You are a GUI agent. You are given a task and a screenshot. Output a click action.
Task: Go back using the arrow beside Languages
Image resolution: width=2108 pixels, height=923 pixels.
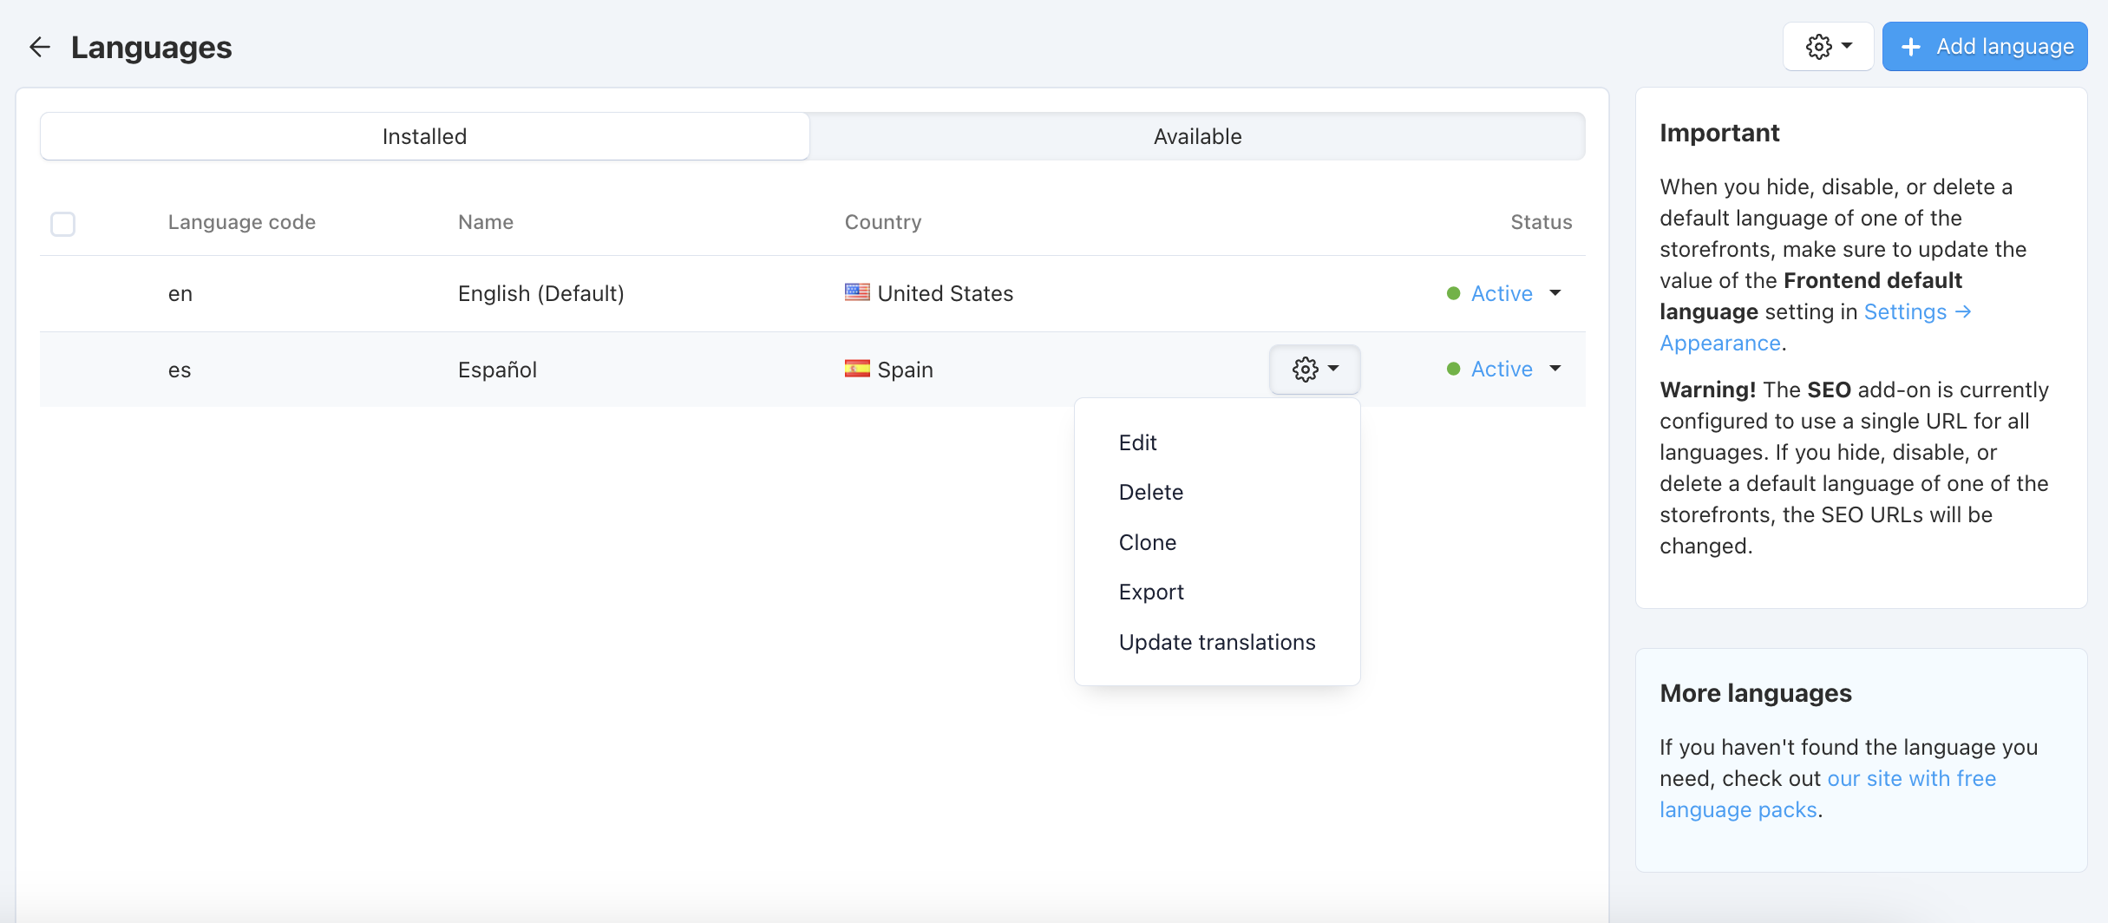pos(40,47)
